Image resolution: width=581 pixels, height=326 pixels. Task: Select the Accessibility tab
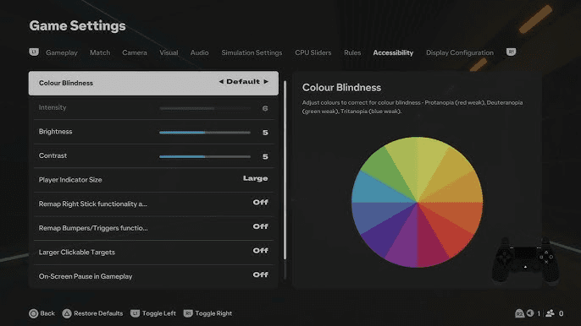[393, 52]
